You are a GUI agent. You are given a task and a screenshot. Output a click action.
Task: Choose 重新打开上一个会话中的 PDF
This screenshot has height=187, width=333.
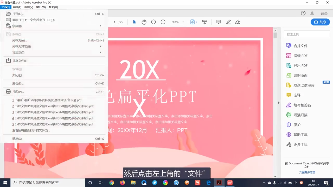pos(54,20)
